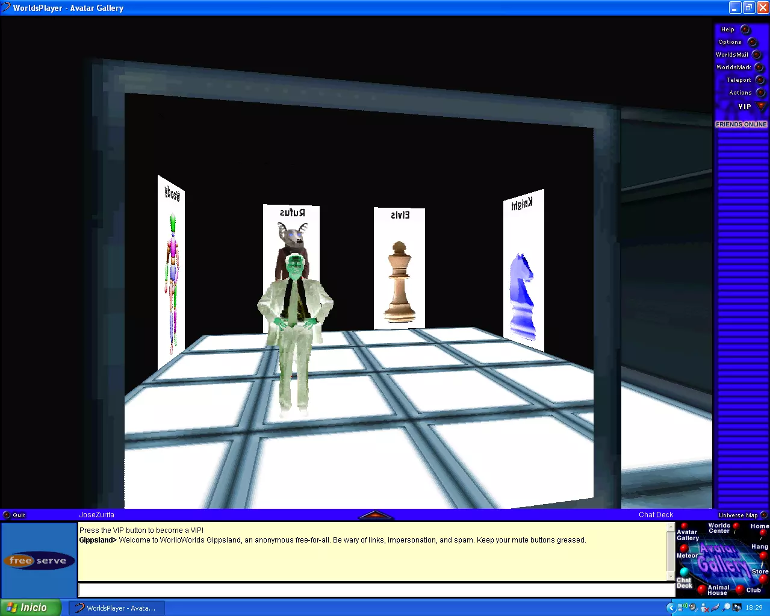Click the network connection tray icon
The image size is (770, 616).
682,608
